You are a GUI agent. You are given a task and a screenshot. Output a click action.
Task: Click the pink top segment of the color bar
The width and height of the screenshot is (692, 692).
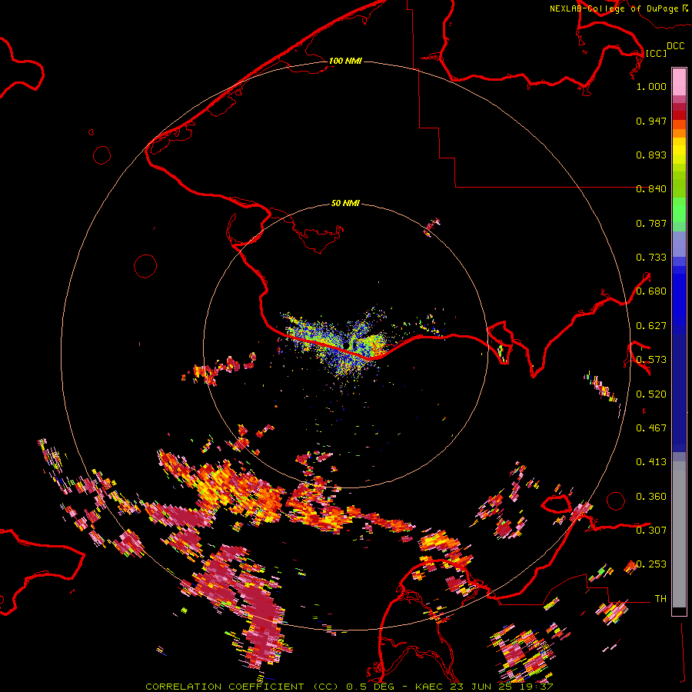(679, 82)
